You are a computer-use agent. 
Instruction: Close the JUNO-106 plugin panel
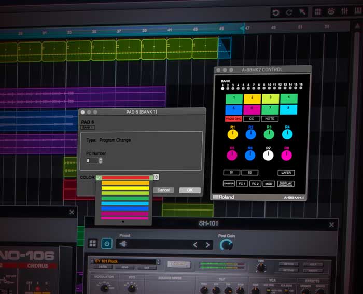[72, 212]
